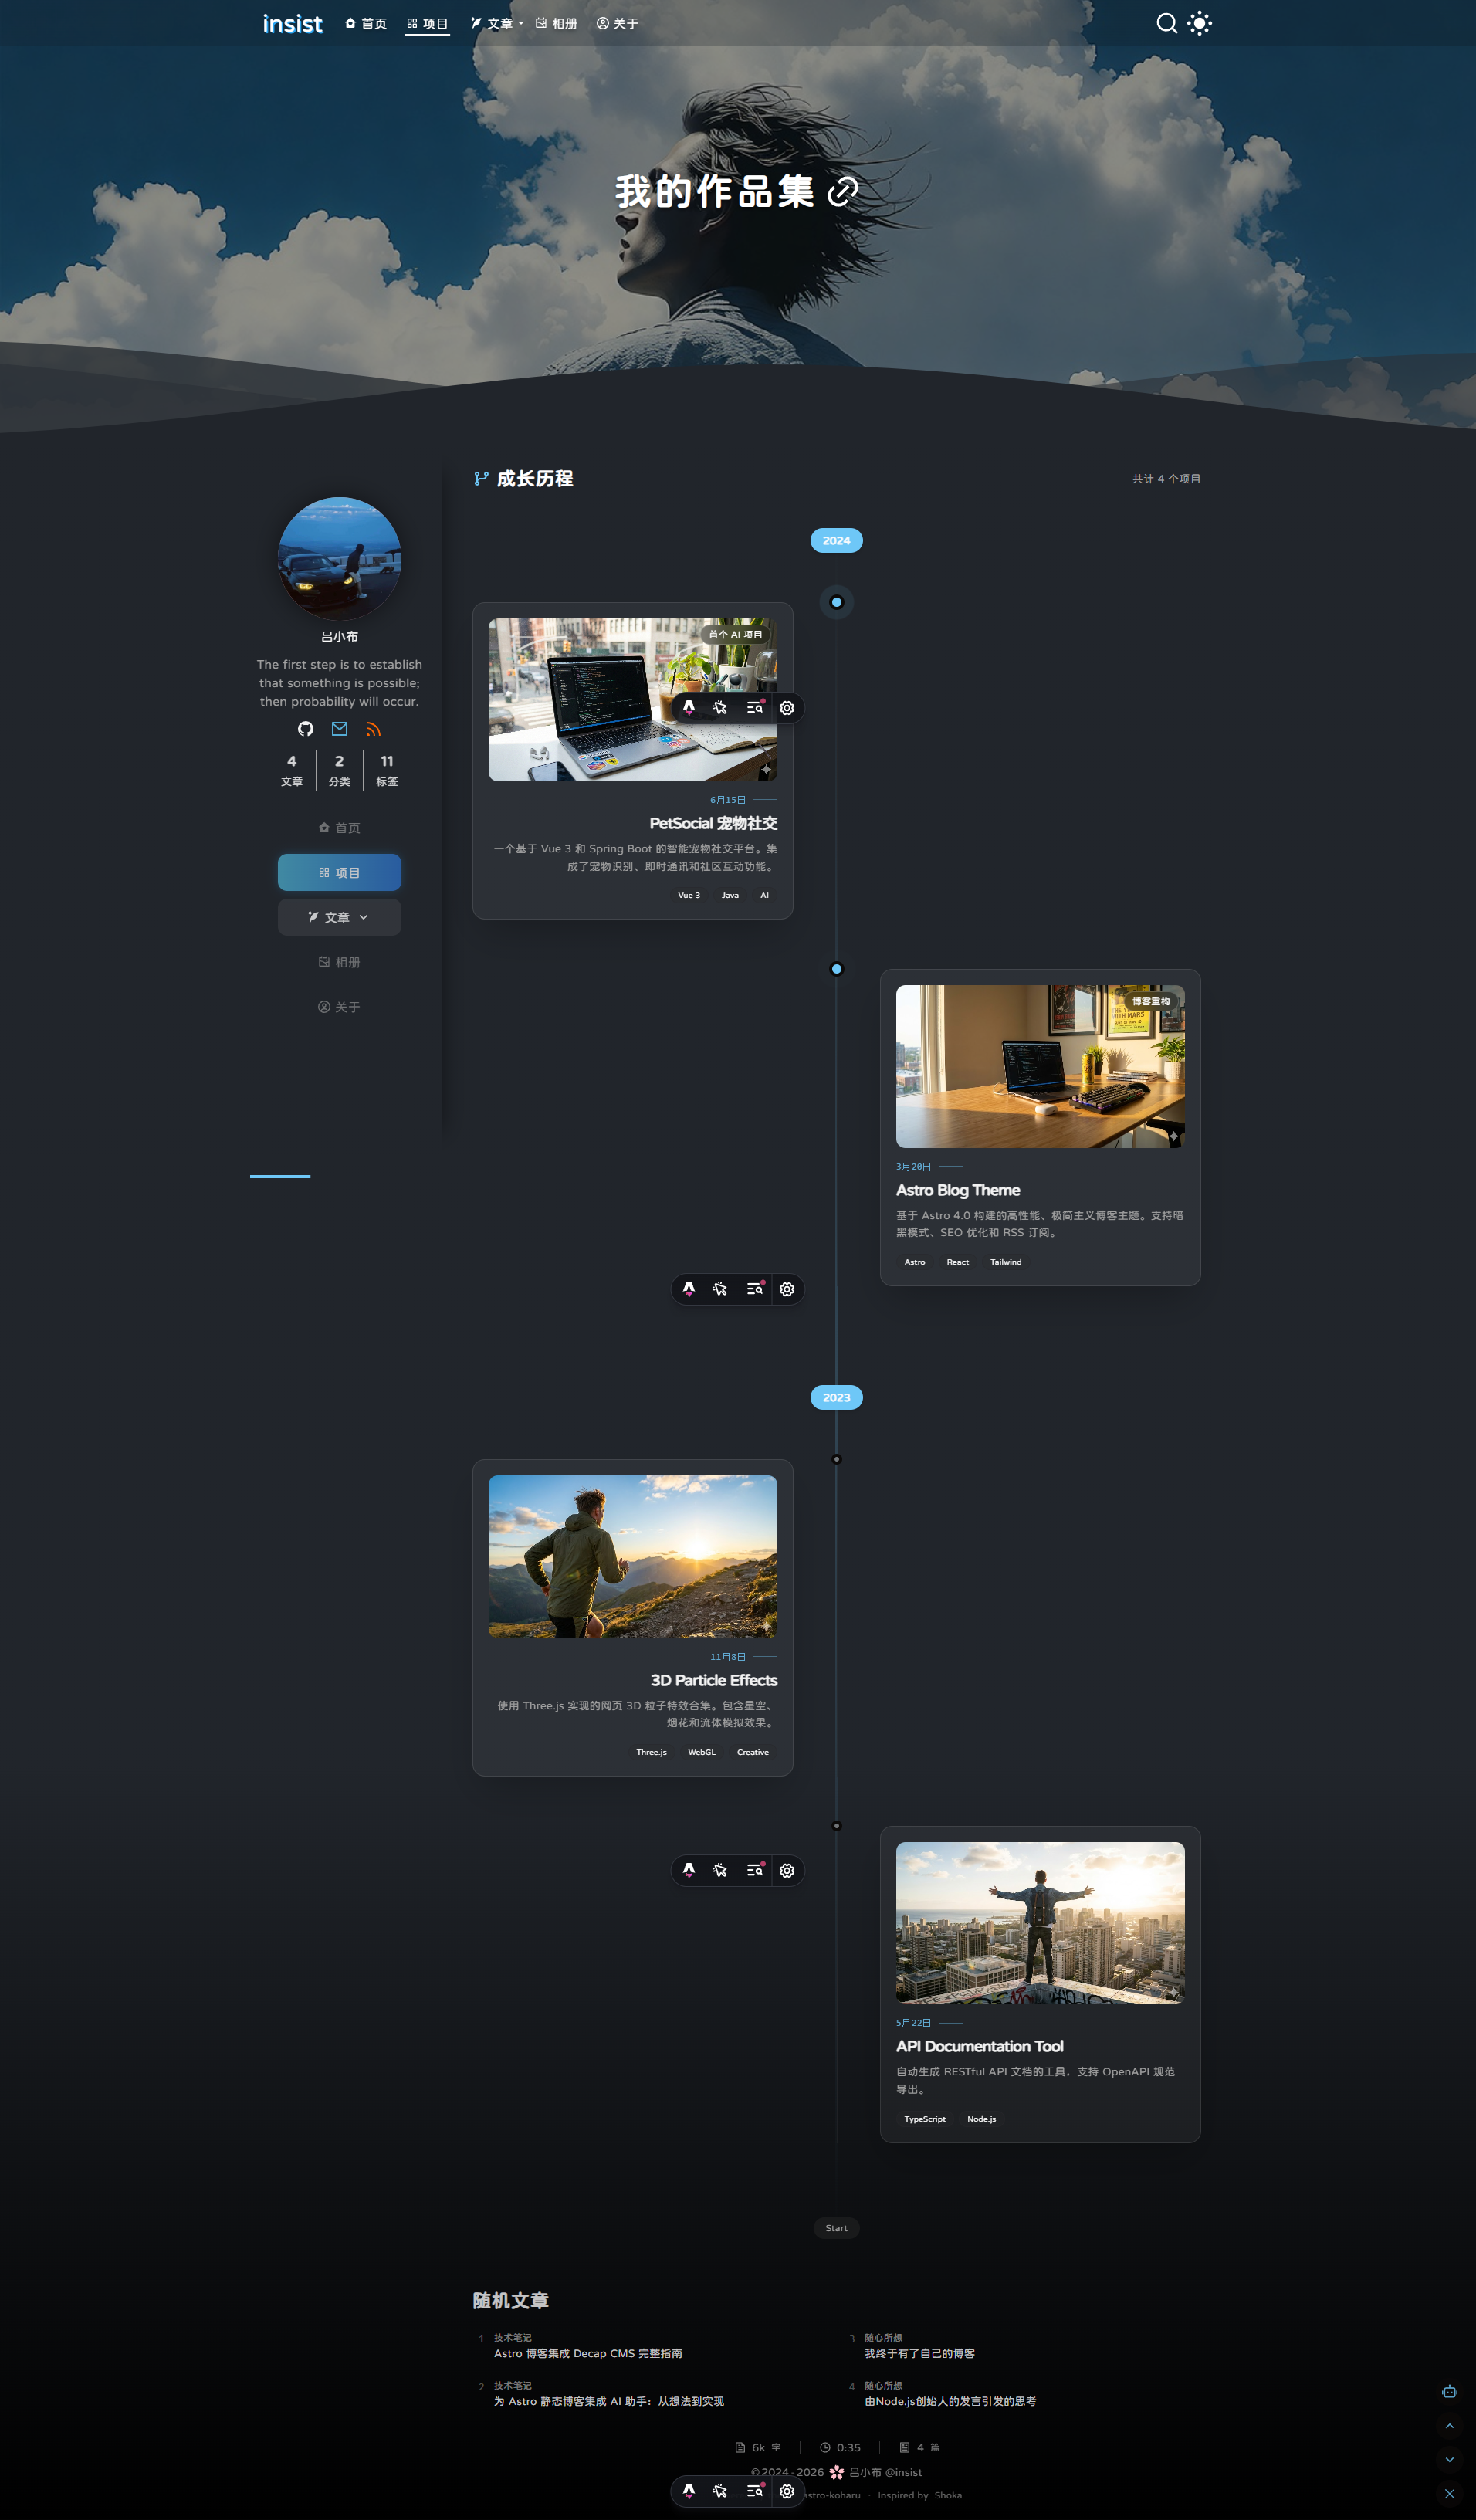Expand the 文章 dropdown in top navigation
Viewport: 1476px width, 2520px height.
497,23
